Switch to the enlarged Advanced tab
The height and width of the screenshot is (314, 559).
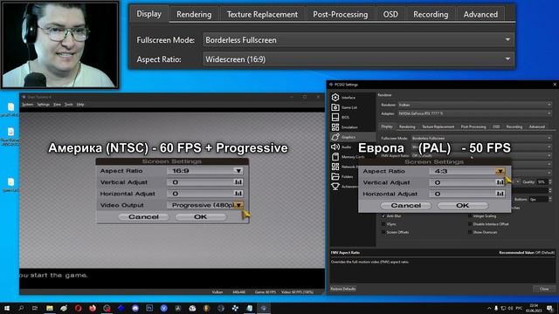pyautogui.click(x=480, y=14)
